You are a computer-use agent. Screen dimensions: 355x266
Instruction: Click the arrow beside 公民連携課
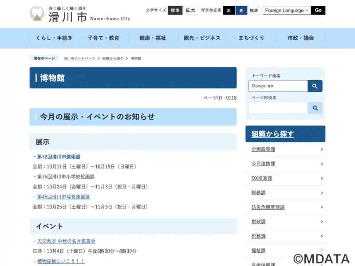[x=321, y=164]
